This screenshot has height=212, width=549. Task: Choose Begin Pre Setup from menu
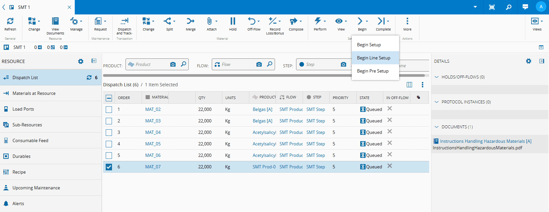[372, 71]
